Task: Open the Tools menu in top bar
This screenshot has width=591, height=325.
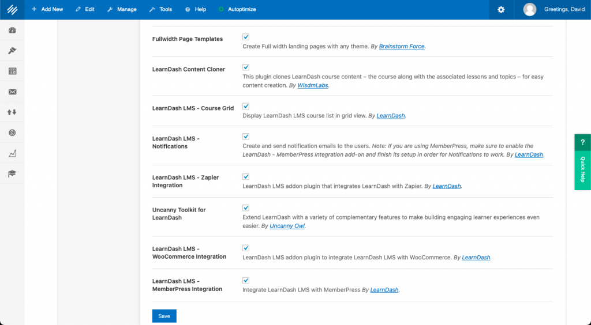Action: pyautogui.click(x=160, y=9)
